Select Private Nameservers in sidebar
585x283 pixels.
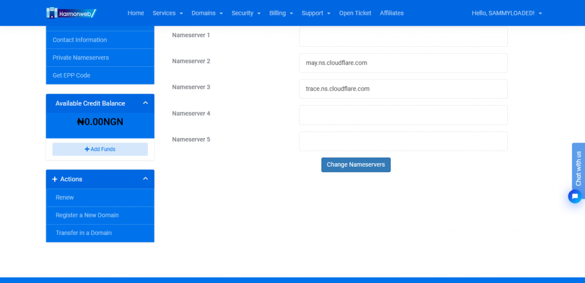[81, 58]
